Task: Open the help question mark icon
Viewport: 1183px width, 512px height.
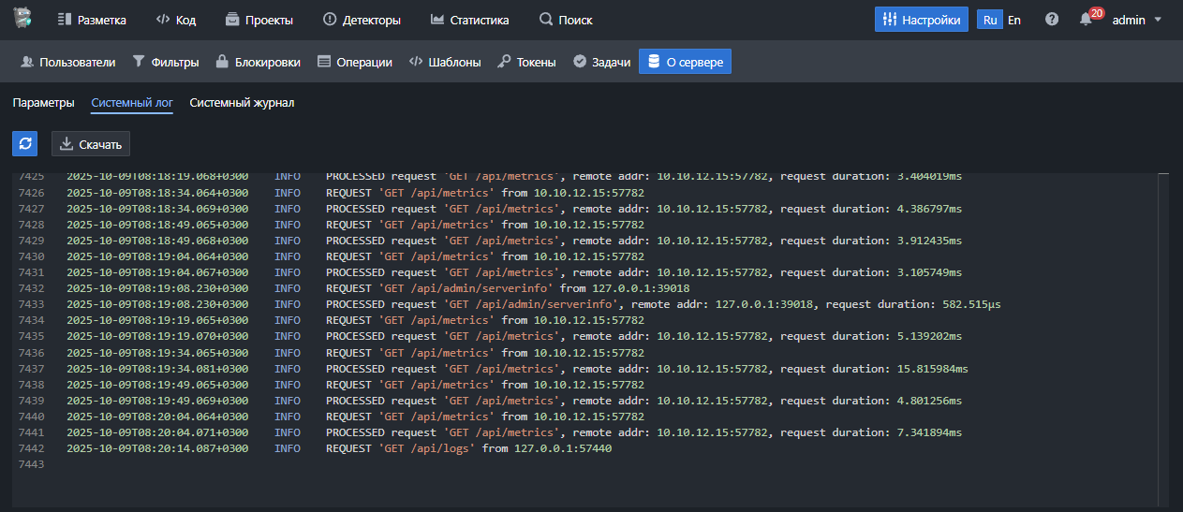Action: [x=1052, y=20]
